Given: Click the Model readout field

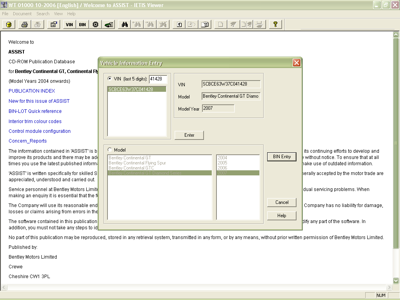Looking at the screenshot, I should point(231,96).
